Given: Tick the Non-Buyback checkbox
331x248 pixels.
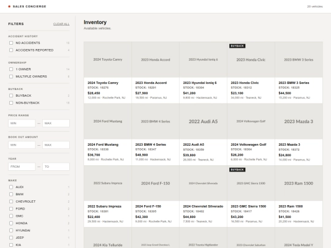Looking at the screenshot, I should [11, 103].
